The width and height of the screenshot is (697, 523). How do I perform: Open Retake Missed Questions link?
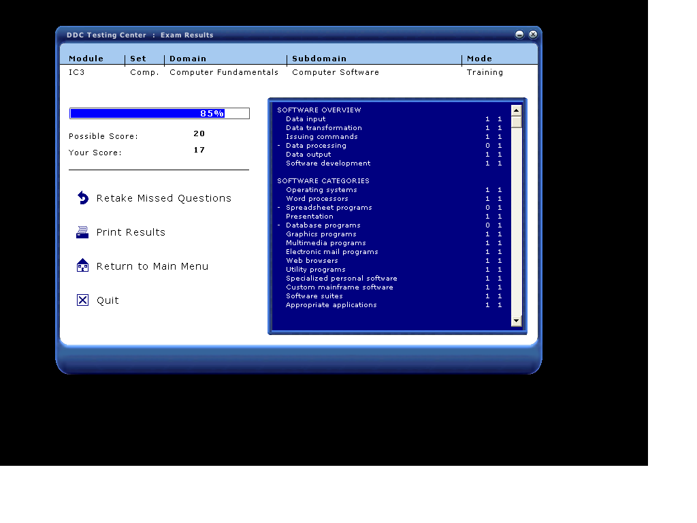(x=163, y=198)
